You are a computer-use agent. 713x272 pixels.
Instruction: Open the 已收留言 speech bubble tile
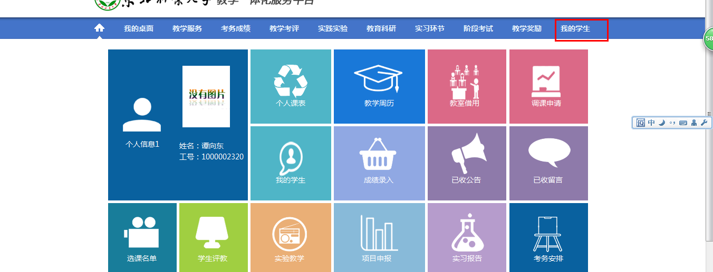pyautogui.click(x=548, y=163)
